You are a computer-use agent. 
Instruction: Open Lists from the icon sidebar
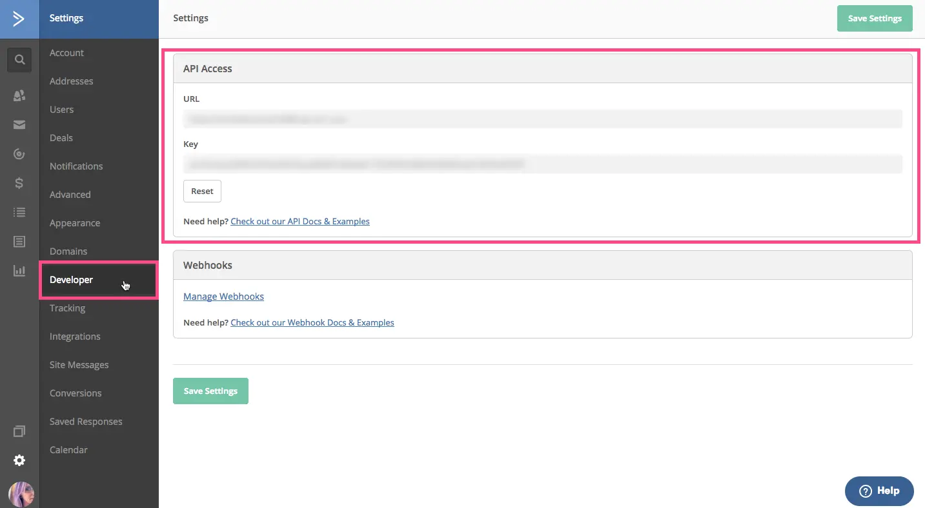point(19,212)
